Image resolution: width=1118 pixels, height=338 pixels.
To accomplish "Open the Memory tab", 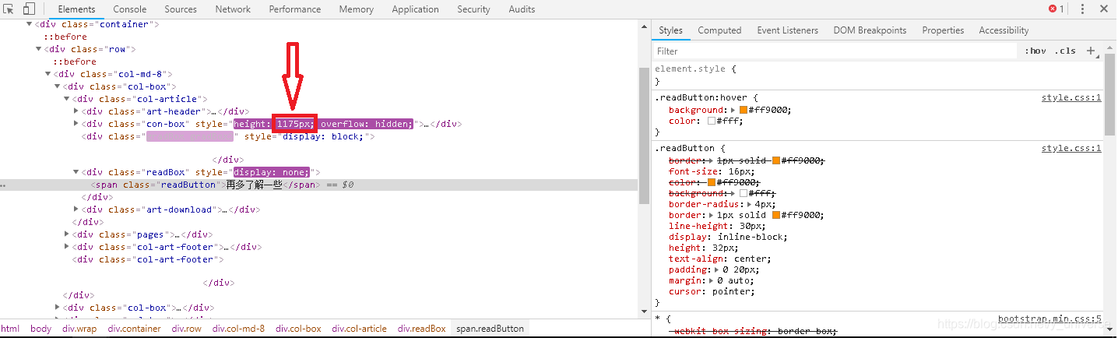I will coord(357,9).
